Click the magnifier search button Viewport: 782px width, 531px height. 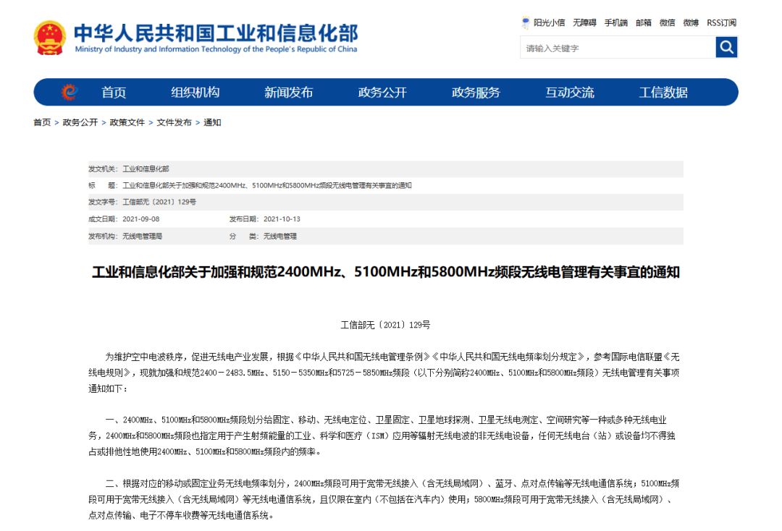726,48
